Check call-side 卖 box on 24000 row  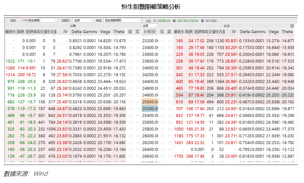coord(131,68)
